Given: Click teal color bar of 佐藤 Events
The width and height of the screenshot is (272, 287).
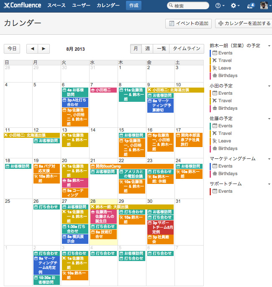Looking at the screenshot, I should tap(210, 126).
